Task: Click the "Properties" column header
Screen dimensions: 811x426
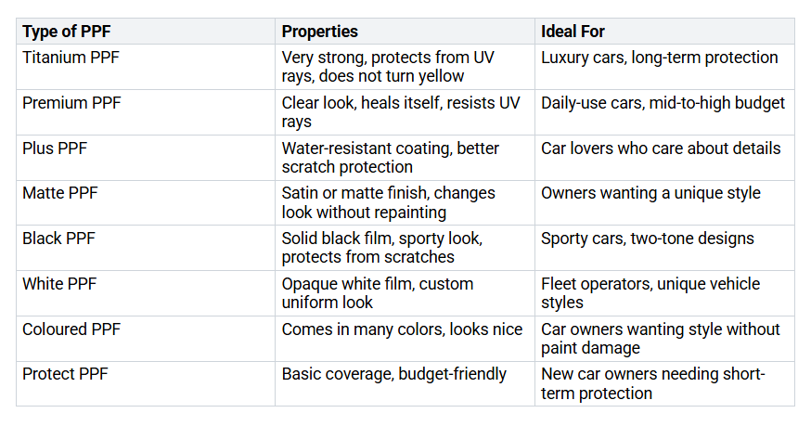Action: coord(320,32)
